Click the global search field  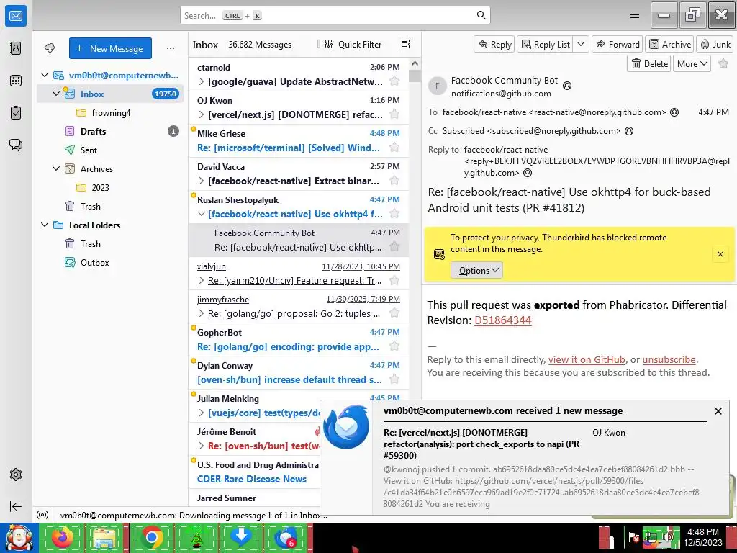[x=335, y=15]
